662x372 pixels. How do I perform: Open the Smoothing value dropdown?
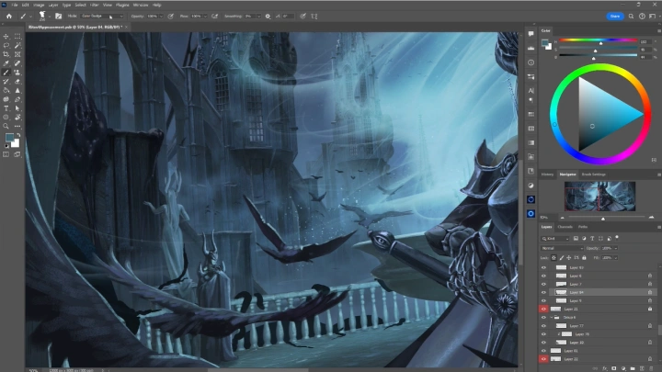[x=258, y=16]
